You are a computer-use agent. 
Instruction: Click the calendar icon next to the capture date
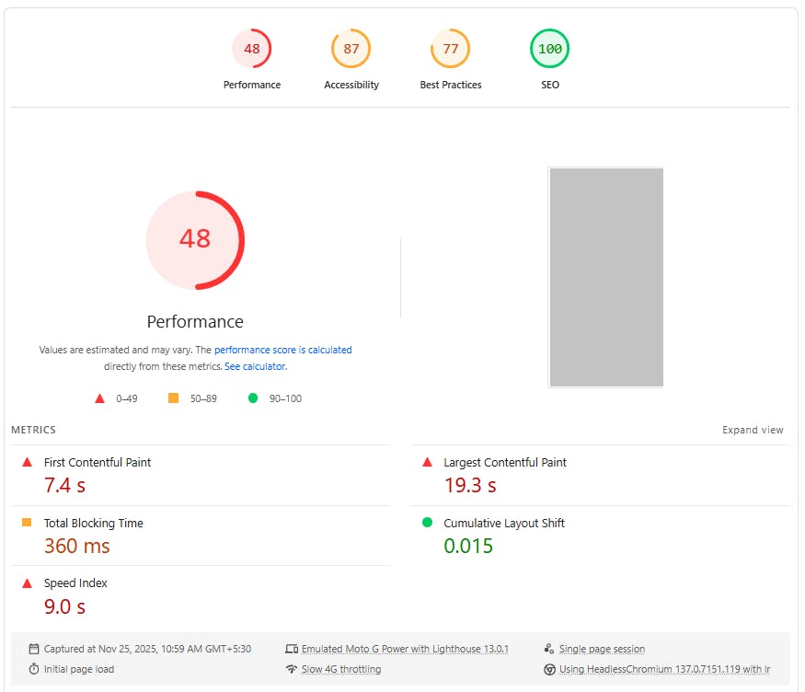tap(32, 649)
